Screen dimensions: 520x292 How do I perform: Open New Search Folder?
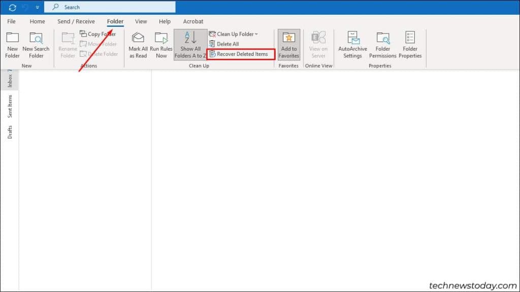click(x=36, y=45)
